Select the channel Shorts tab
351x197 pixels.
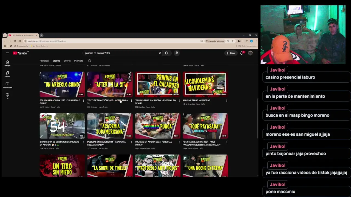click(67, 61)
